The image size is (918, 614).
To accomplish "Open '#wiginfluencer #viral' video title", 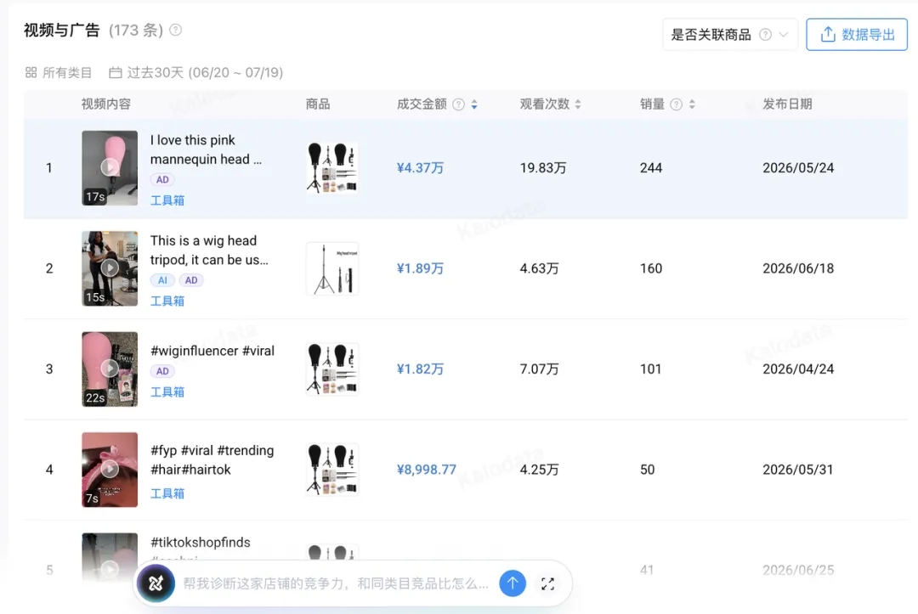I will coord(212,351).
